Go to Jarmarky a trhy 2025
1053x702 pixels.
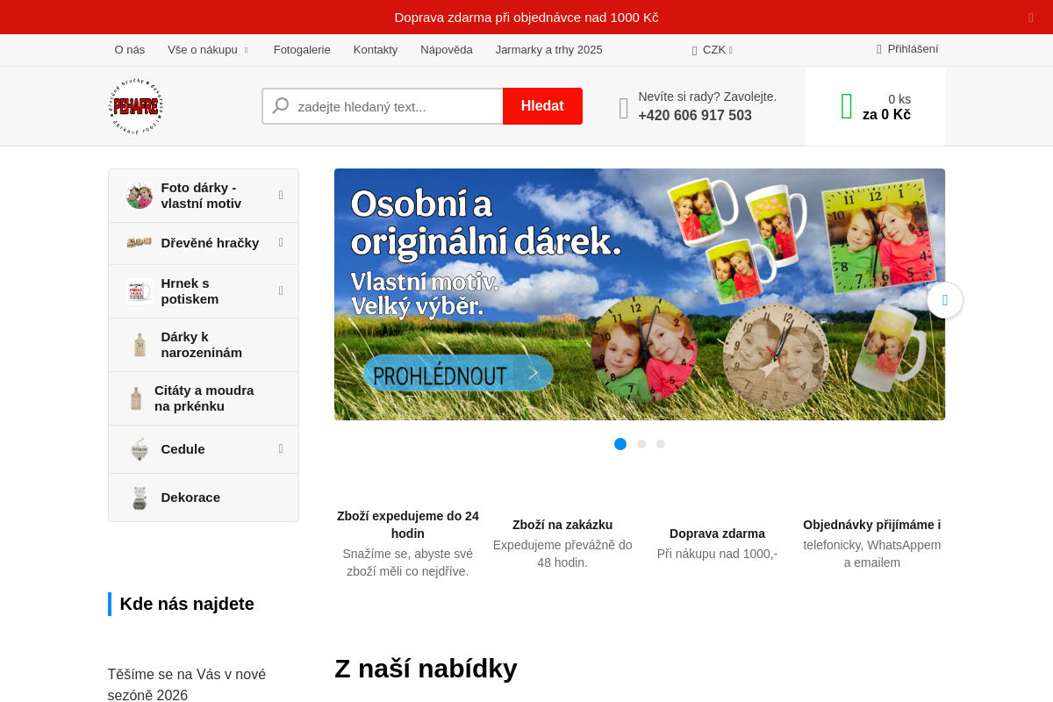coord(548,50)
